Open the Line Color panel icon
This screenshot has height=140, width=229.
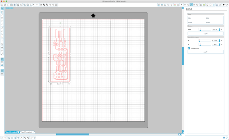[175, 5]
